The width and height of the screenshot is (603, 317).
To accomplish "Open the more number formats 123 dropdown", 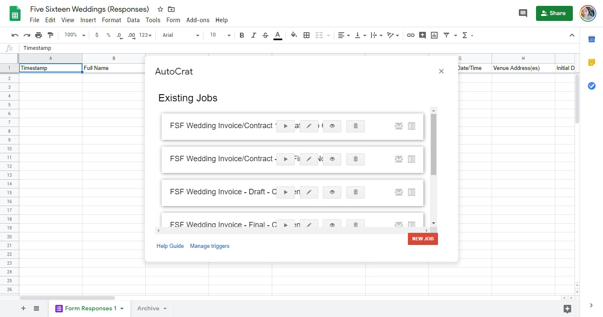I will point(145,35).
